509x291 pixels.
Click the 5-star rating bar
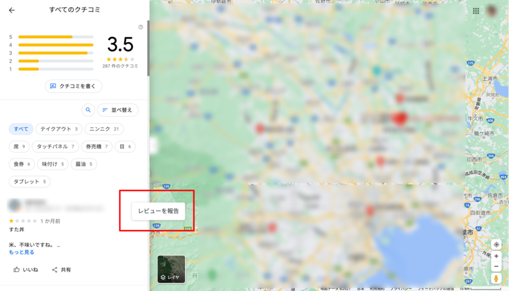(x=56, y=37)
